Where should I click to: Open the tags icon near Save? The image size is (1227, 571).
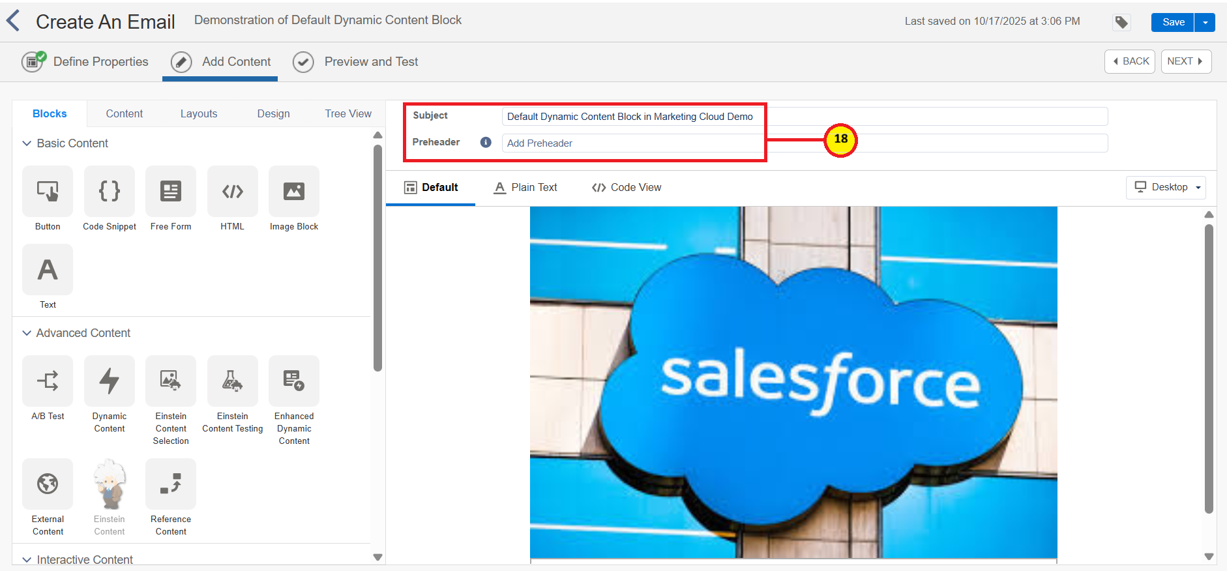point(1121,22)
